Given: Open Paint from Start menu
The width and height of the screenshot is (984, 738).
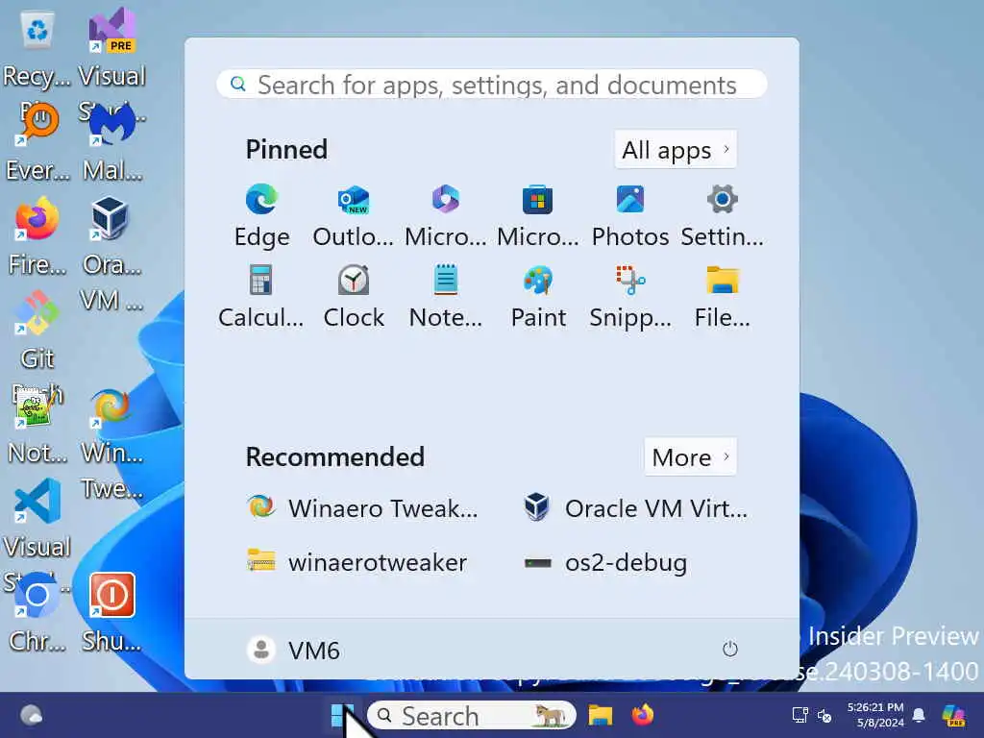Looking at the screenshot, I should coord(538,296).
